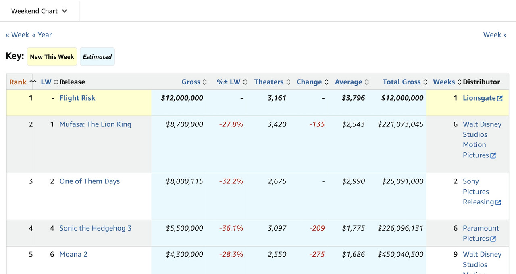
Task: Open Paramount Pictures distributor link
Action: pyautogui.click(x=481, y=233)
